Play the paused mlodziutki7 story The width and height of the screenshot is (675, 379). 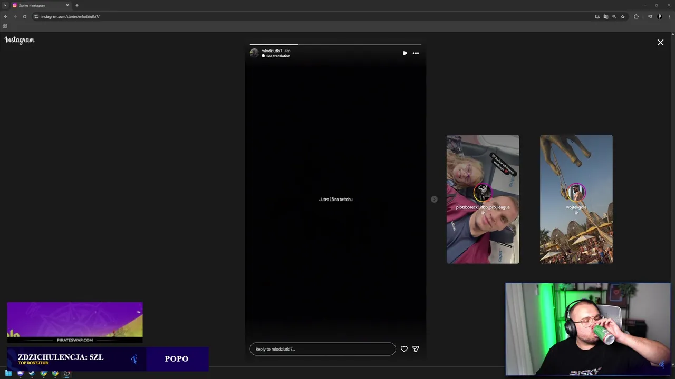point(404,53)
